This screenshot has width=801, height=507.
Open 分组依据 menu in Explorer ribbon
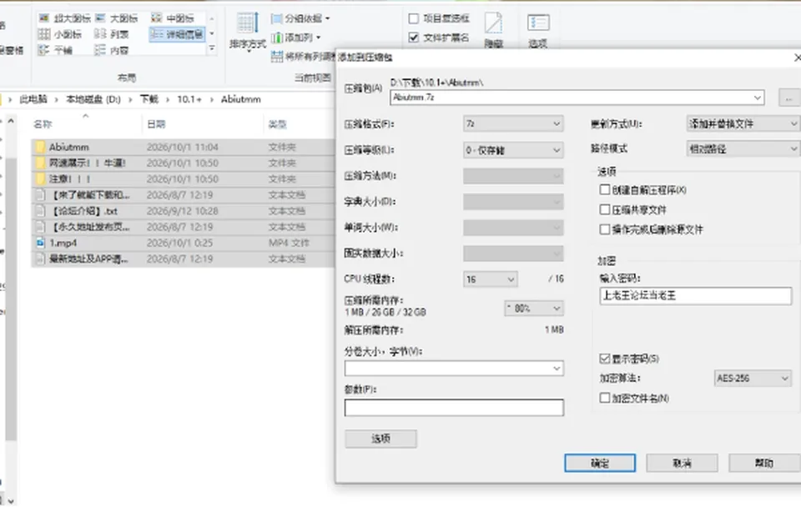[300, 18]
